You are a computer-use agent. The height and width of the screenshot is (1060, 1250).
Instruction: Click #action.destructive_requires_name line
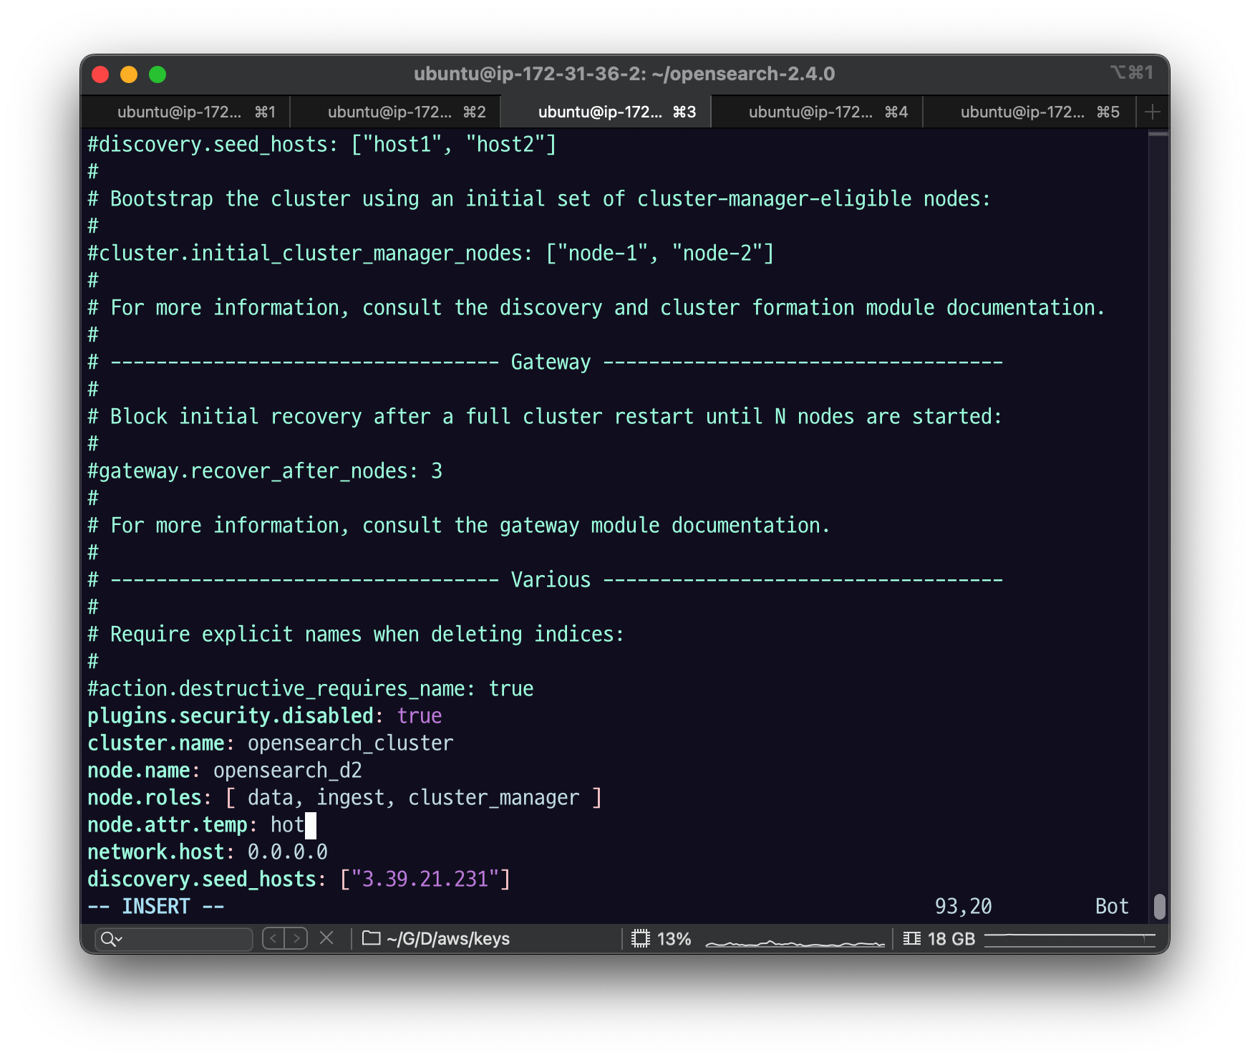311,689
